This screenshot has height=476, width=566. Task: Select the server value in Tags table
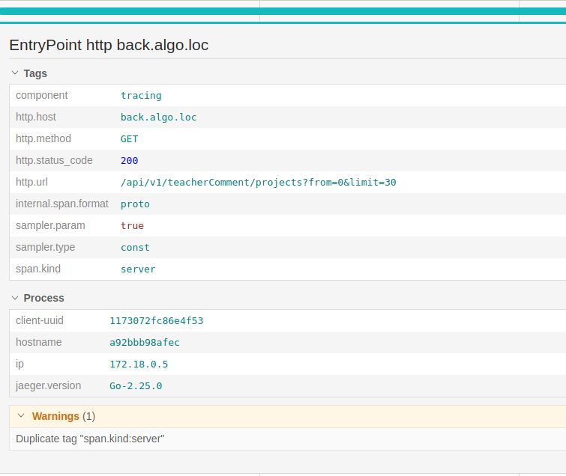pyautogui.click(x=138, y=269)
